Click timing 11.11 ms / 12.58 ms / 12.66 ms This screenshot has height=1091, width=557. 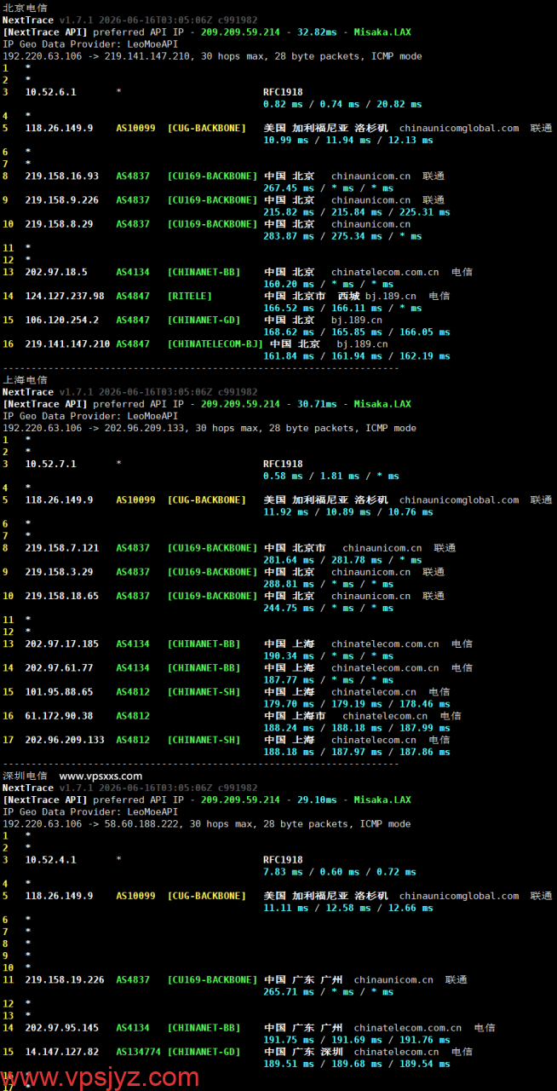348,908
